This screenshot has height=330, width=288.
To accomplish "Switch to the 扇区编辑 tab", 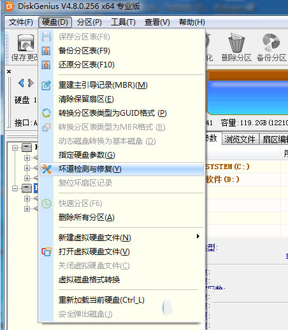I will (274, 139).
